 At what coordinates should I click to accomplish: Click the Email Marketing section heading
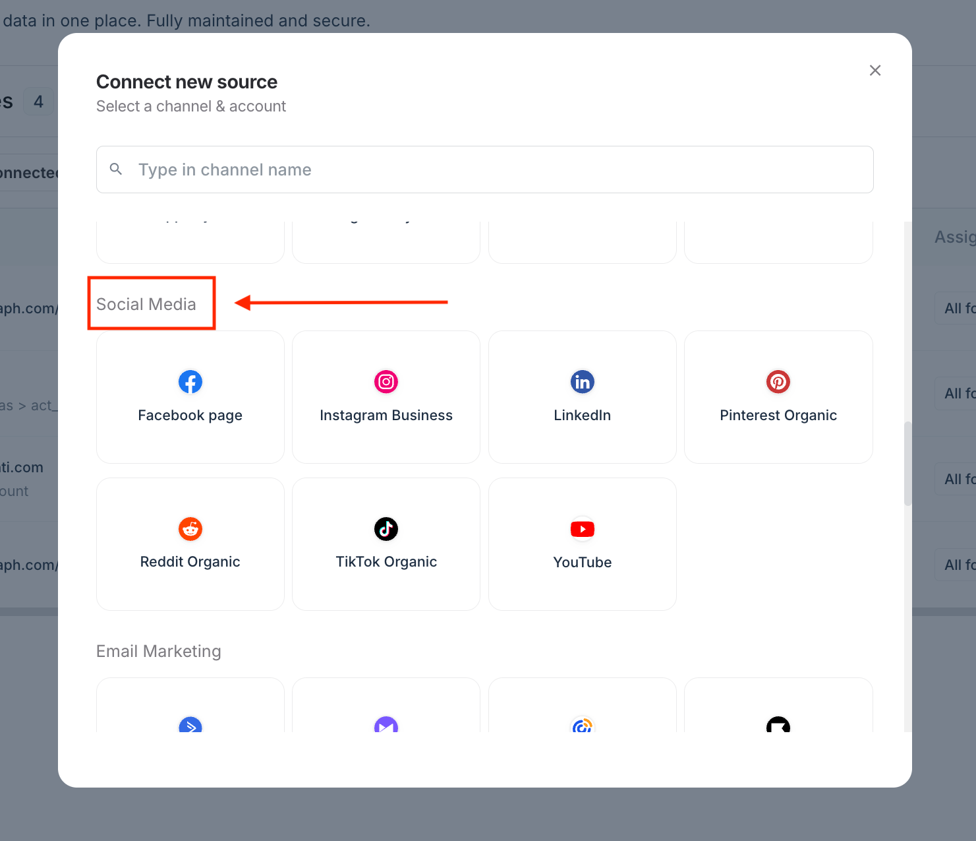159,651
